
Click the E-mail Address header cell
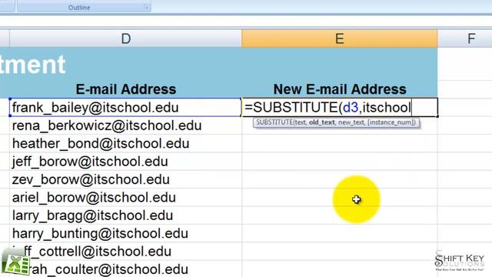coord(125,89)
